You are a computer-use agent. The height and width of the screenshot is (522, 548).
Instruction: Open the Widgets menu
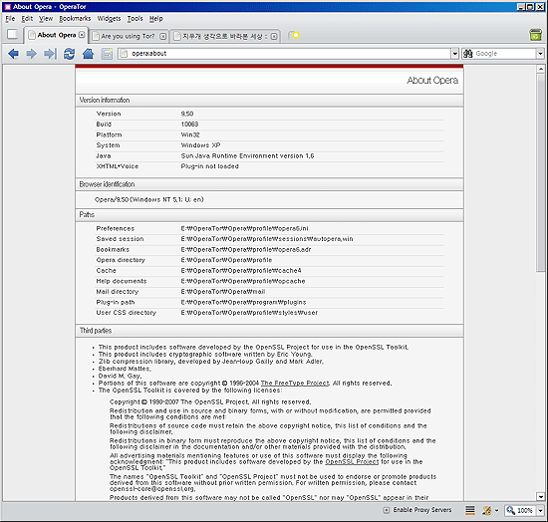(109, 19)
